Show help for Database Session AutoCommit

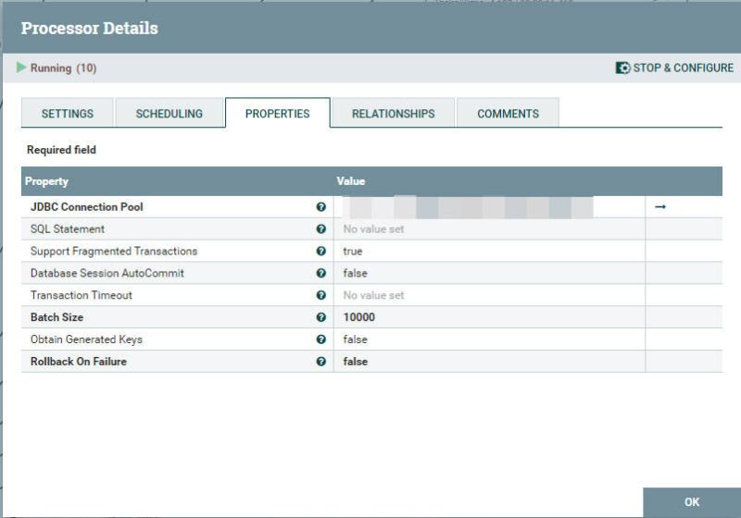pyautogui.click(x=320, y=273)
